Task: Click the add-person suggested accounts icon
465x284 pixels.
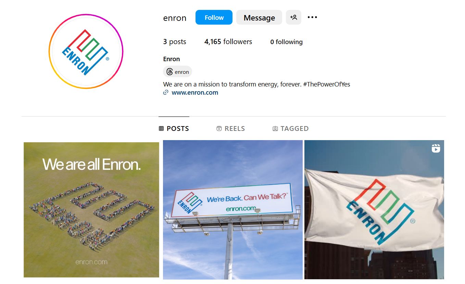Action: 293,17
